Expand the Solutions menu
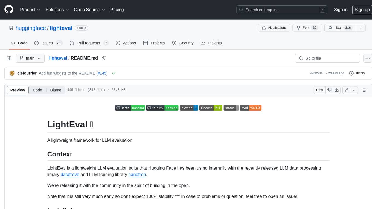Screen dimensions: 372x209 [57, 10]
